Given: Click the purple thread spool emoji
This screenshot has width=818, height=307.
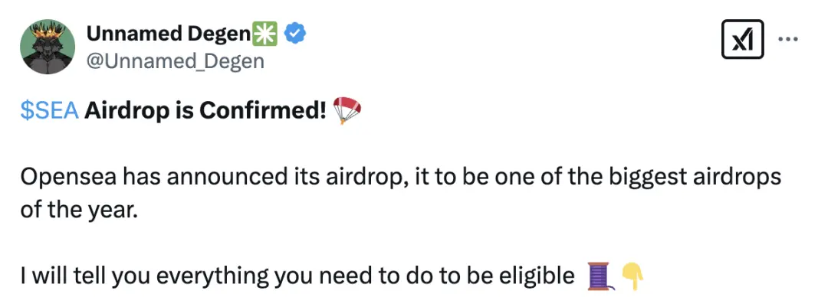Looking at the screenshot, I should tap(600, 275).
